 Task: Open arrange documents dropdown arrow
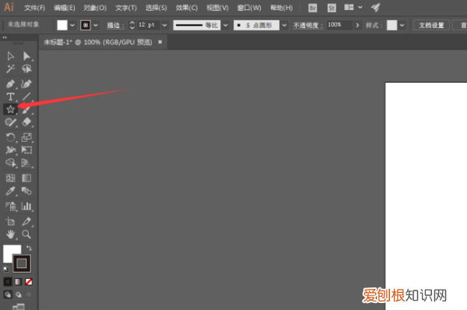360,8
